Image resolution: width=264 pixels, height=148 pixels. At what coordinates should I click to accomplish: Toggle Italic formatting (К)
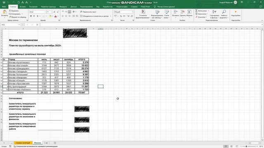34,16
